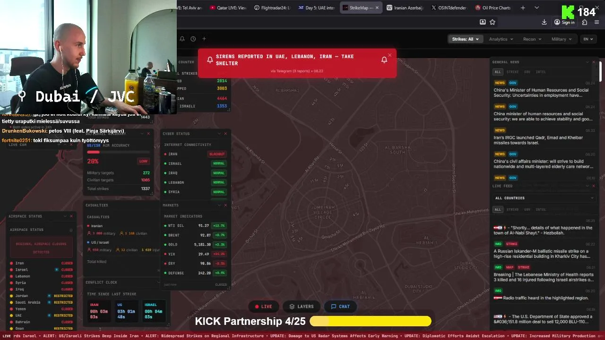This screenshot has width=605, height=340.
Task: Click the plus icon beside clock icon
Action: point(204,39)
